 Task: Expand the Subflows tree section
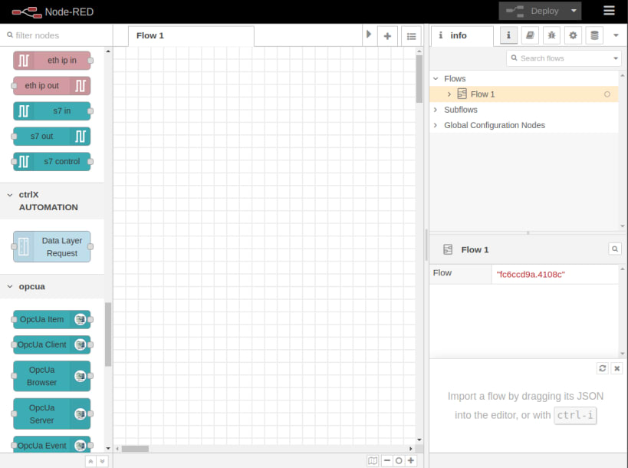click(436, 110)
